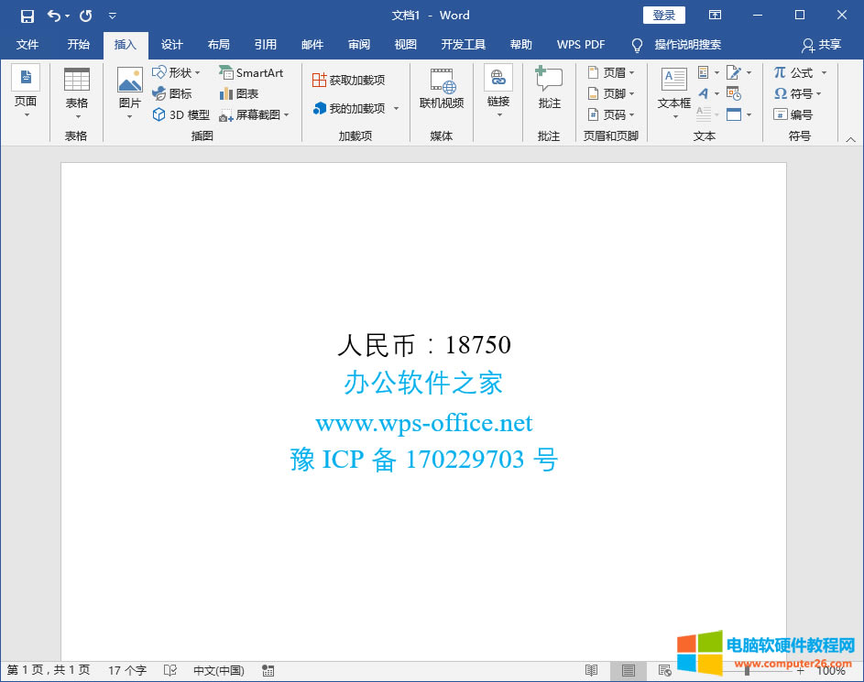The image size is (864, 682).
Task: Switch to read mode view in status bar
Action: tap(592, 670)
